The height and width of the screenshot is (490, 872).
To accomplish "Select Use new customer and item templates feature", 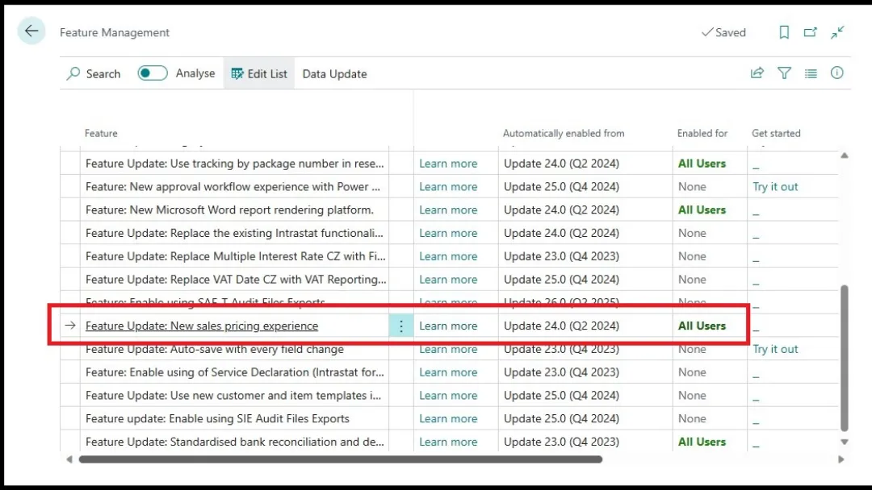I will coord(233,396).
